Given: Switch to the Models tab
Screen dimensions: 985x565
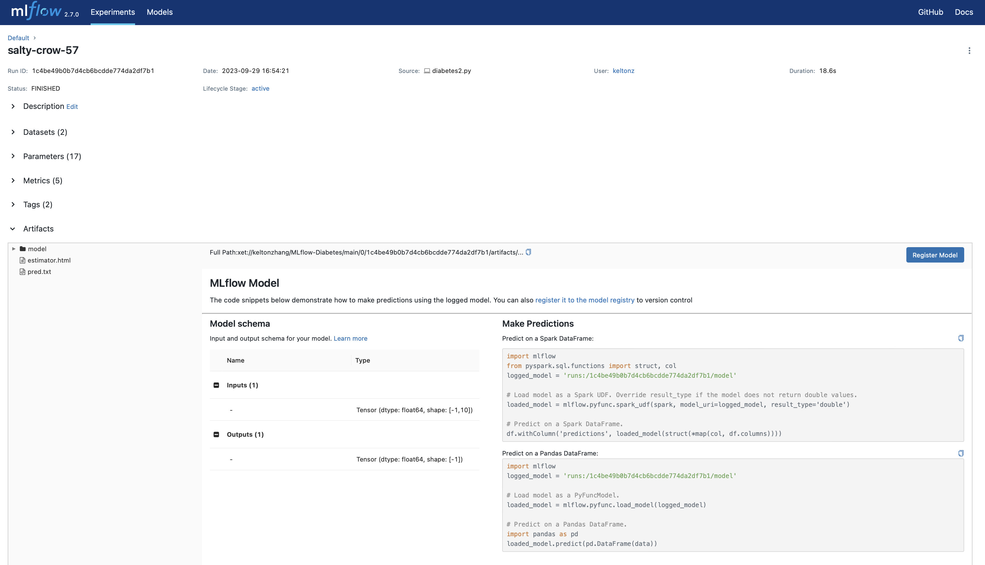Looking at the screenshot, I should tap(160, 12).
